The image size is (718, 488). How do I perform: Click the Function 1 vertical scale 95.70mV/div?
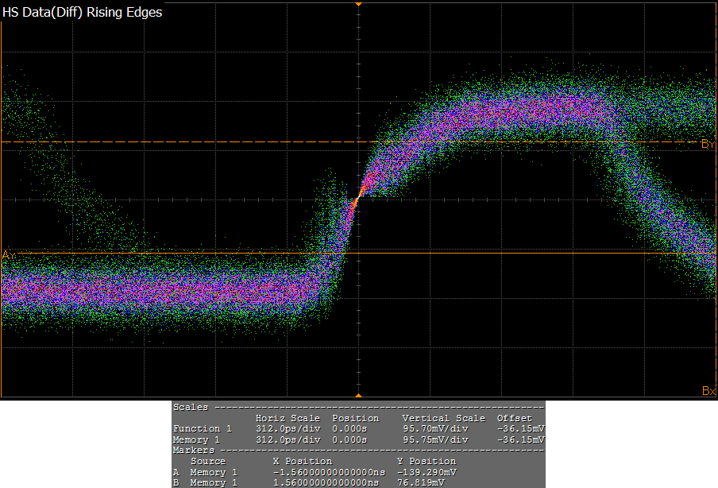click(435, 428)
